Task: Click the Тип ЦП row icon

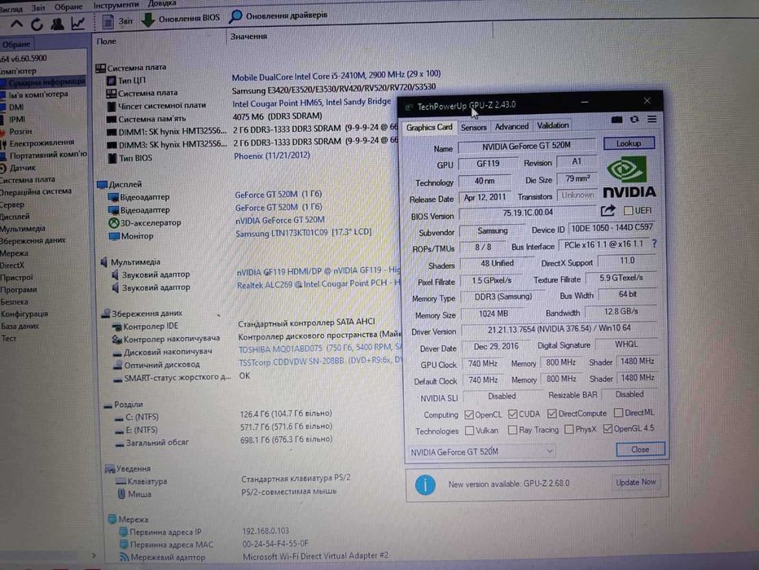Action: [x=112, y=81]
